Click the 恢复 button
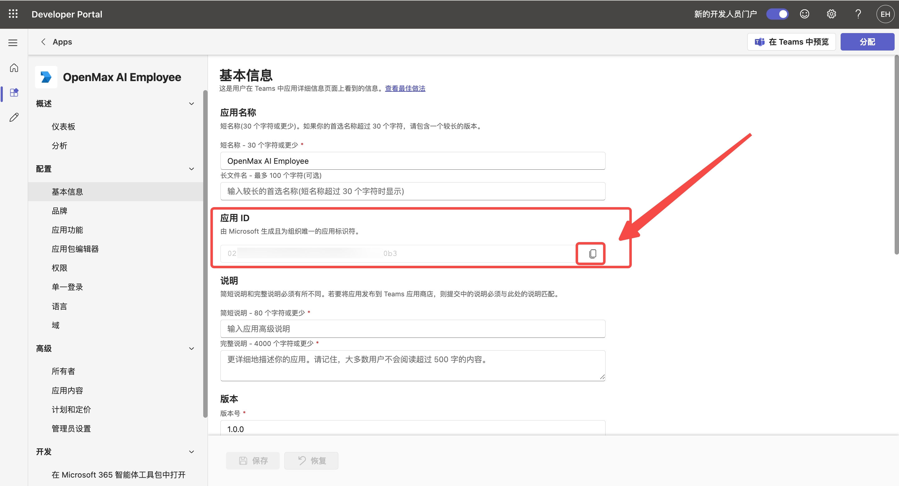The width and height of the screenshot is (899, 486). coord(311,460)
